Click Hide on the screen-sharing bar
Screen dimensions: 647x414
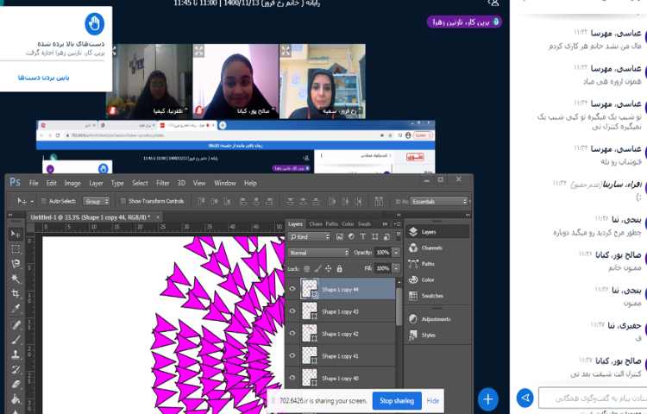pyautogui.click(x=432, y=401)
